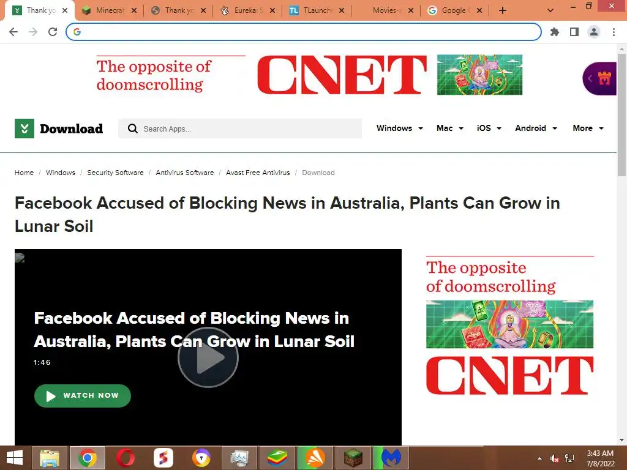
Task: Click the muted volume tray icon
Action: [x=554, y=458]
